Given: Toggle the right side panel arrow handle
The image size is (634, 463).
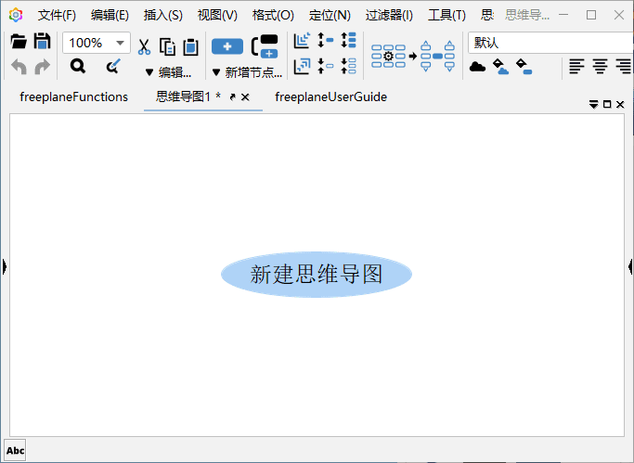Looking at the screenshot, I should coord(629,267).
